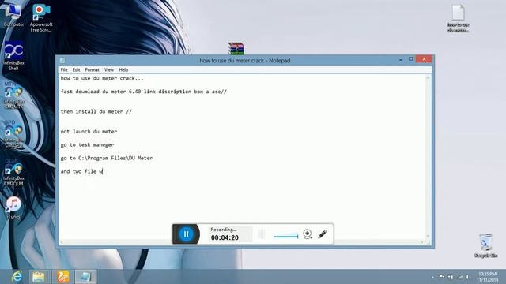Viewport: 506px width, 284px height.
Task: Open the Help menu in Notepad
Action: (x=123, y=70)
